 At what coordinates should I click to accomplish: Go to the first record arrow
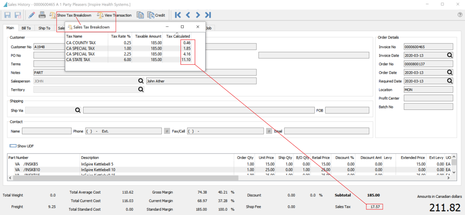tap(178, 15)
